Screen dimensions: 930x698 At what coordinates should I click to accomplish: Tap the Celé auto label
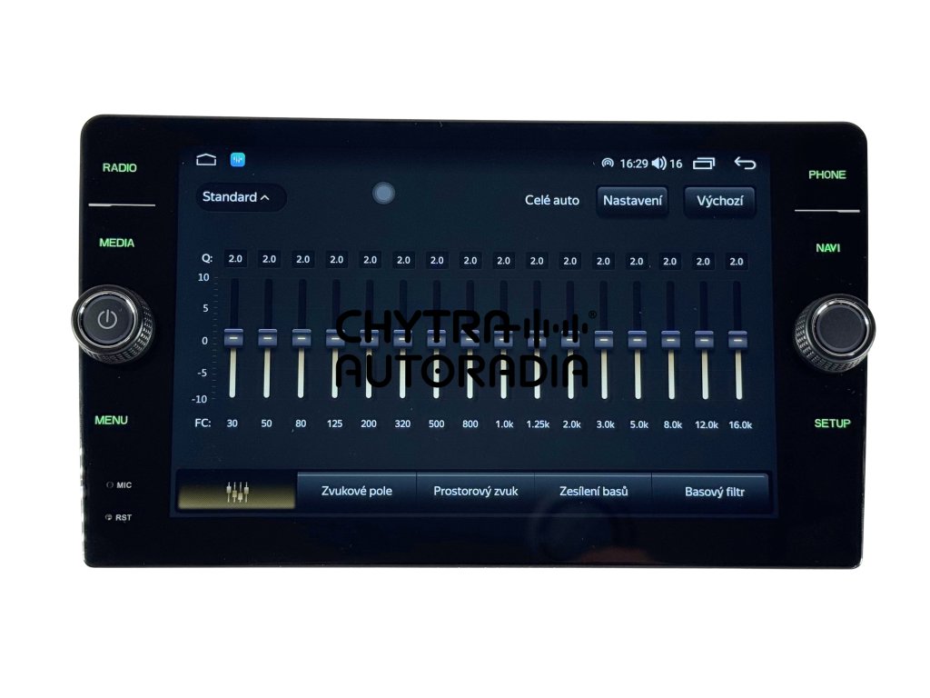coord(551,201)
